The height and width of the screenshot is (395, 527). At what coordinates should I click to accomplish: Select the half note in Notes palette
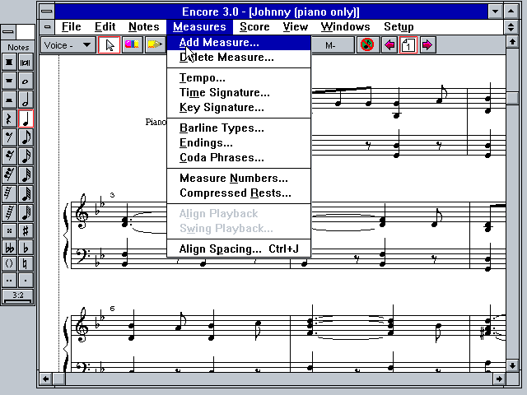(x=26, y=100)
